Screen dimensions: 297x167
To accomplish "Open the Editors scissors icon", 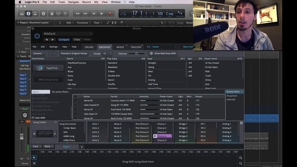I will click(65, 13).
